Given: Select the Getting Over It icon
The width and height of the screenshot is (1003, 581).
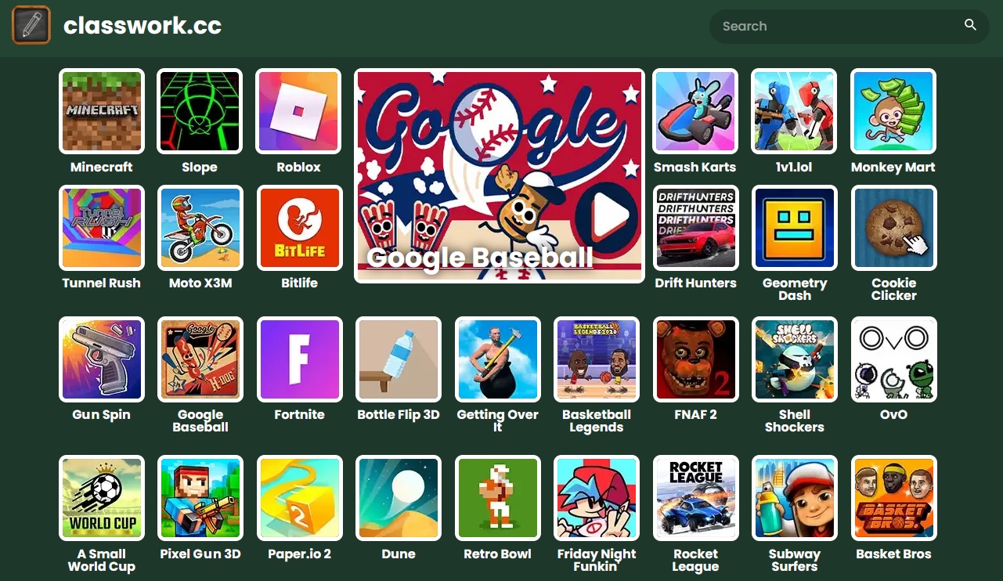Looking at the screenshot, I should (497, 359).
